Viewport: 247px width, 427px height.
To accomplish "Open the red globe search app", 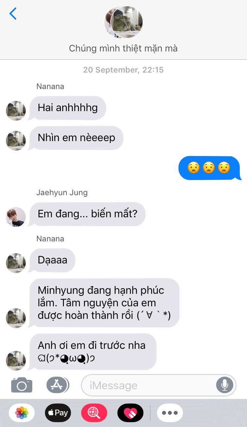I will [94, 412].
